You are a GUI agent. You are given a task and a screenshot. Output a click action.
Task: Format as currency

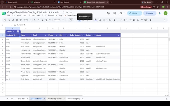point(35,20)
